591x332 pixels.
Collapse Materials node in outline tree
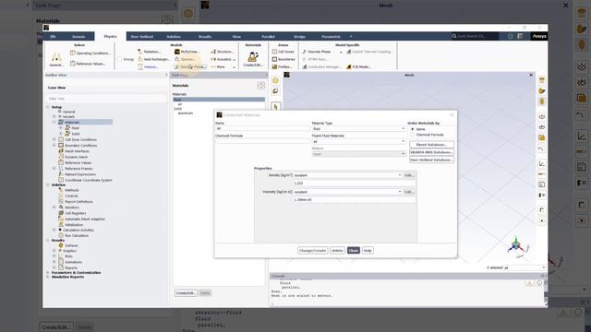click(54, 123)
